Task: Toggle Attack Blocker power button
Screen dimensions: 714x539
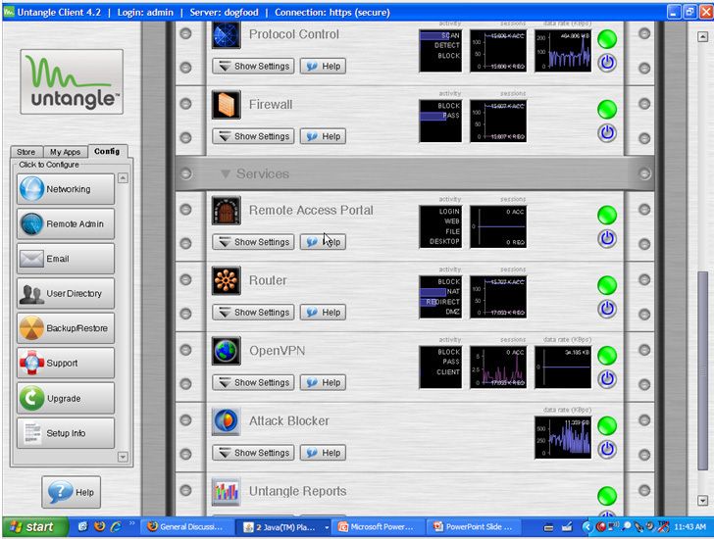Action: point(607,450)
